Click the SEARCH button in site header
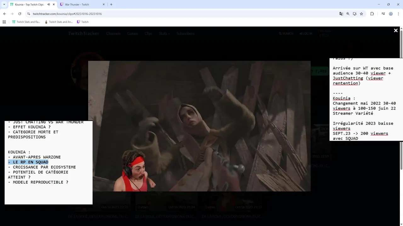403x226 pixels. point(286,34)
